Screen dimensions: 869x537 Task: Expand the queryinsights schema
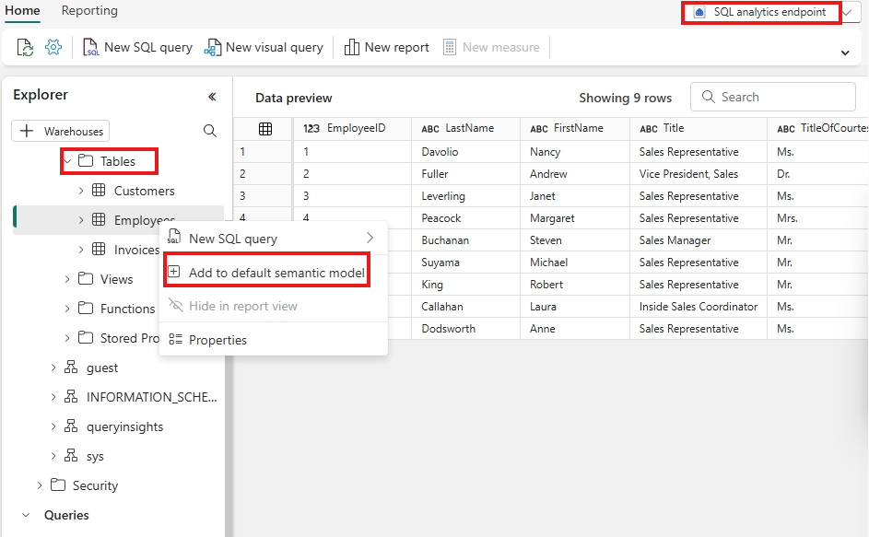(x=53, y=426)
